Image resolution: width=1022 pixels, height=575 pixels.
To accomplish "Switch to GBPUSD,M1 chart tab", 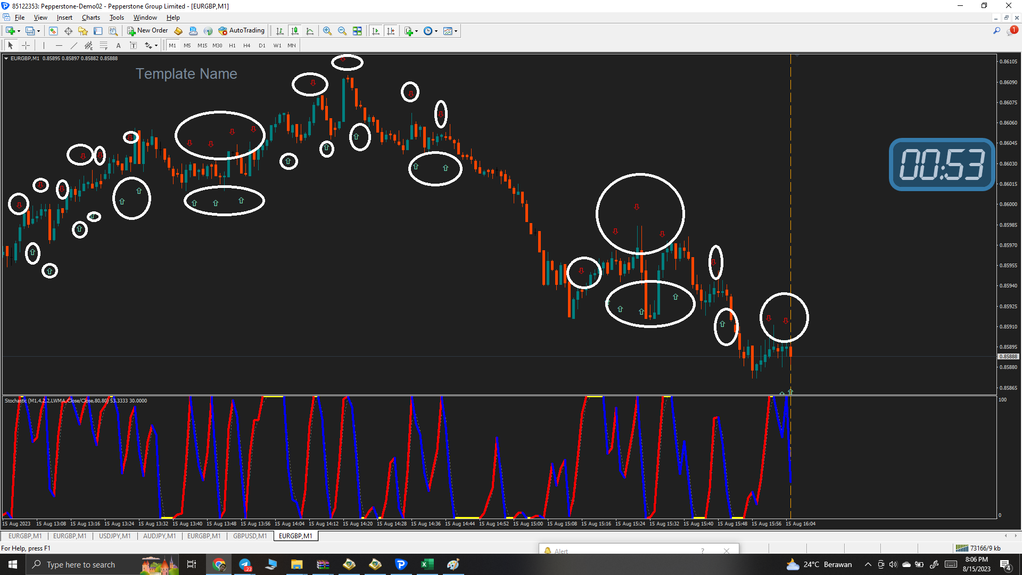I will [250, 536].
